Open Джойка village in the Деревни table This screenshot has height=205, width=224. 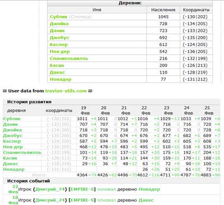(x=59, y=24)
